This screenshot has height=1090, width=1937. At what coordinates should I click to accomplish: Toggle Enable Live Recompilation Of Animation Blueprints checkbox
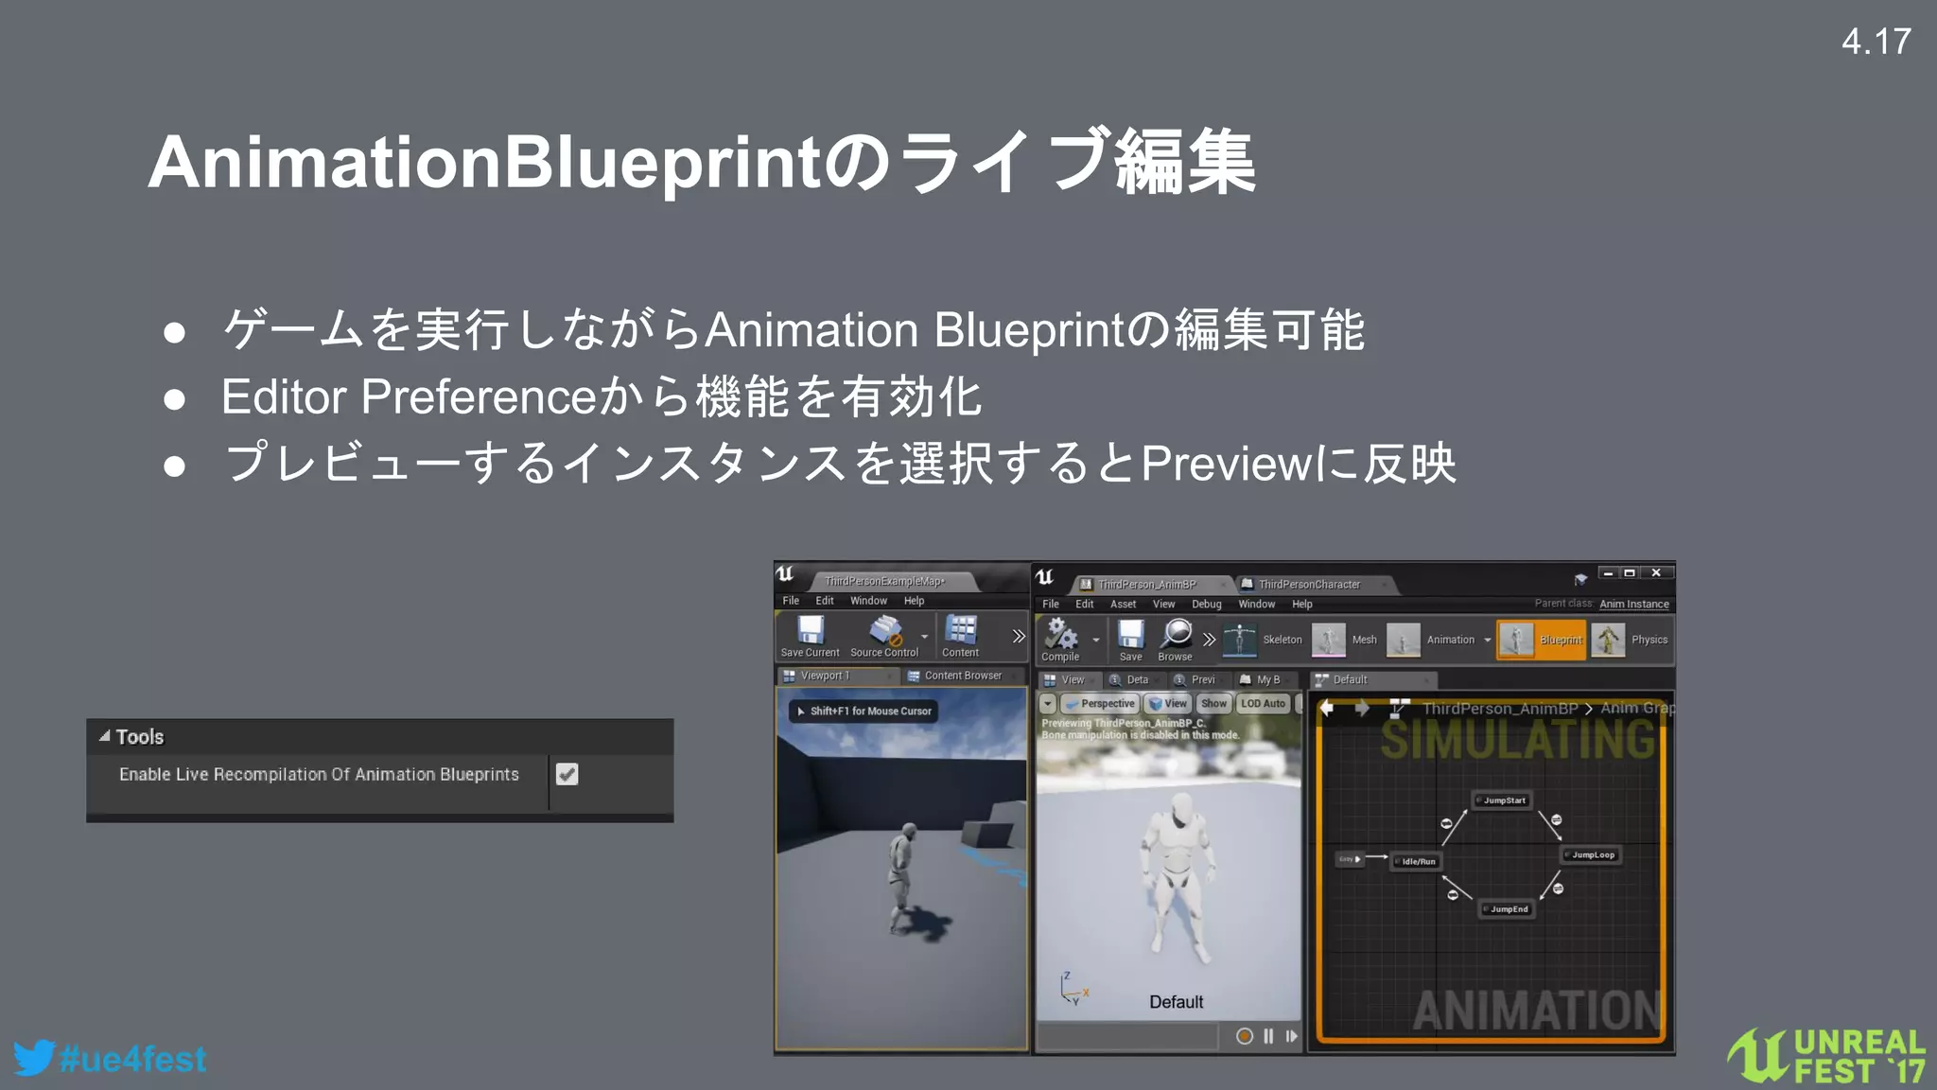pyautogui.click(x=567, y=774)
